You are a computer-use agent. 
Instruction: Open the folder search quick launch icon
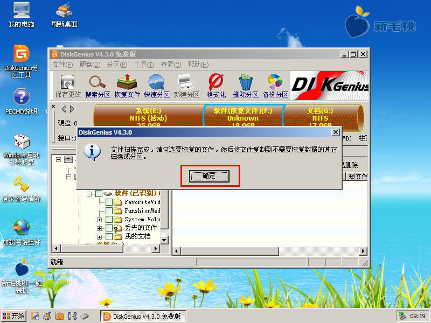60,316
